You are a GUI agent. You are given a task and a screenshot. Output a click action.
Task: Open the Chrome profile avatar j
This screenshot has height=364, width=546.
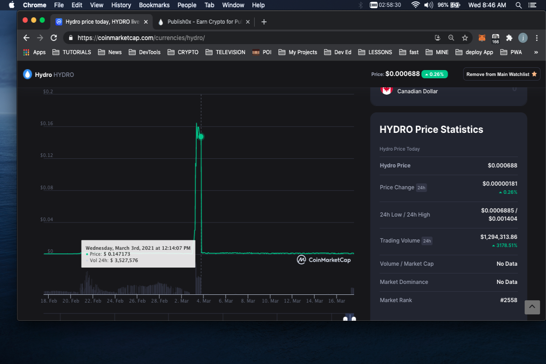click(523, 38)
